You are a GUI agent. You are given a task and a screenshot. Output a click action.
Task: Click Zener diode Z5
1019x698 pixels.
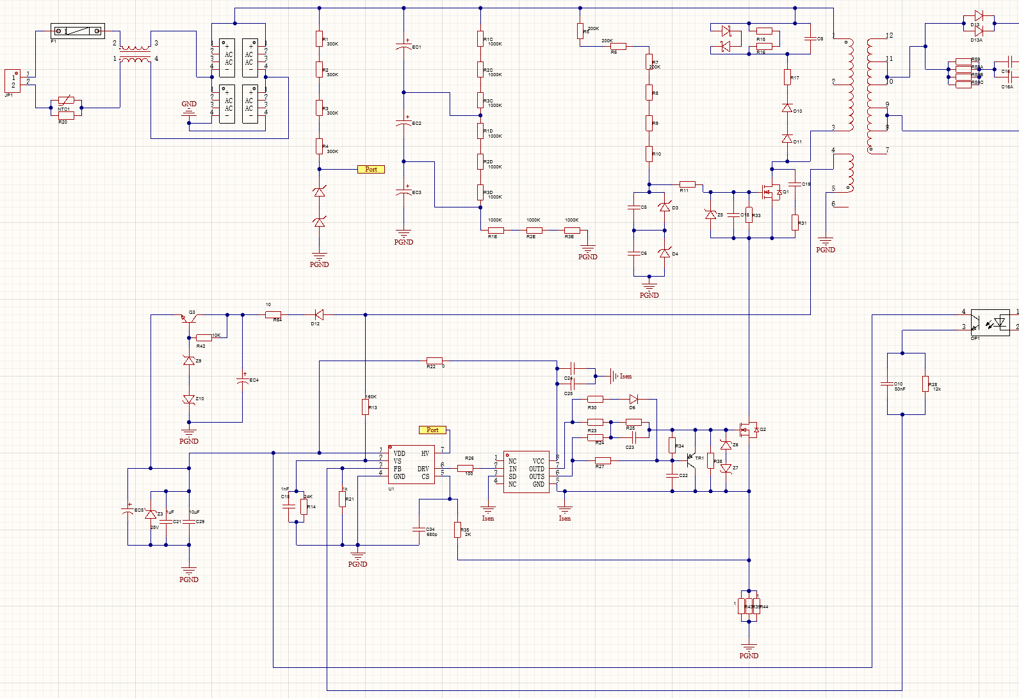(x=710, y=215)
